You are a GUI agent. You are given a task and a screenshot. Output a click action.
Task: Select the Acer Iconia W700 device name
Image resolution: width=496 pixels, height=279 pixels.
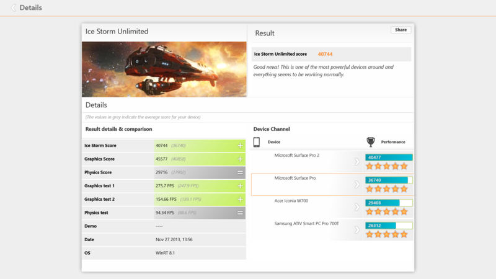click(291, 201)
